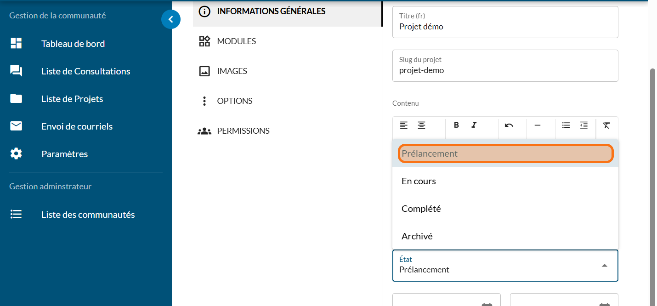Insert a bulleted list in the editor
Viewport: 657px width, 306px height.
[566, 125]
